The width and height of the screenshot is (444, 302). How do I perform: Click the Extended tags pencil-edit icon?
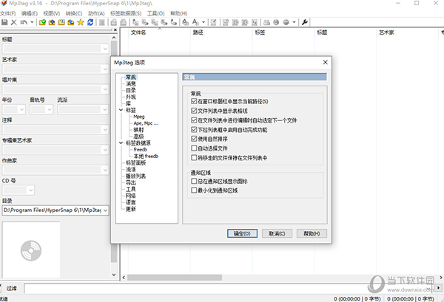pos(214,22)
